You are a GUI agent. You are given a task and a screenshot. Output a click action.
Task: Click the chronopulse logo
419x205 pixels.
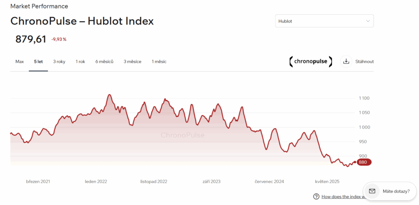tap(311, 61)
